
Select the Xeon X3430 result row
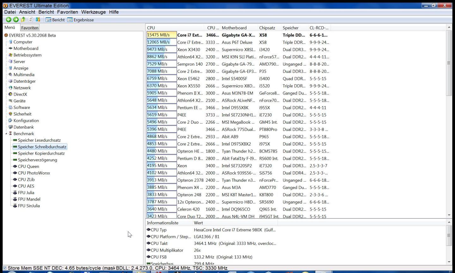pyautogui.click(x=238, y=50)
